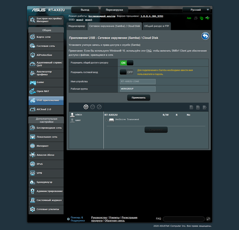239x230 pixels.
Task: Open asus5 SSID link
Action: (89, 20)
